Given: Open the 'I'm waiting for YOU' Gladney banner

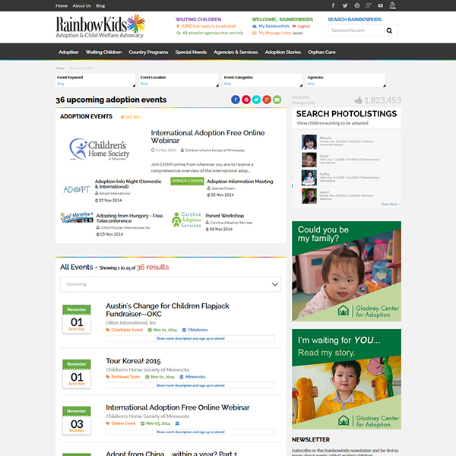Looking at the screenshot, I should click(347, 379).
